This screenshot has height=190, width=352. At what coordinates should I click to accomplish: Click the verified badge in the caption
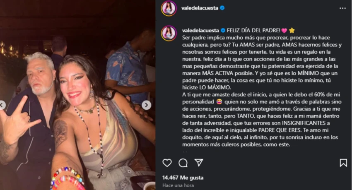click(x=223, y=30)
